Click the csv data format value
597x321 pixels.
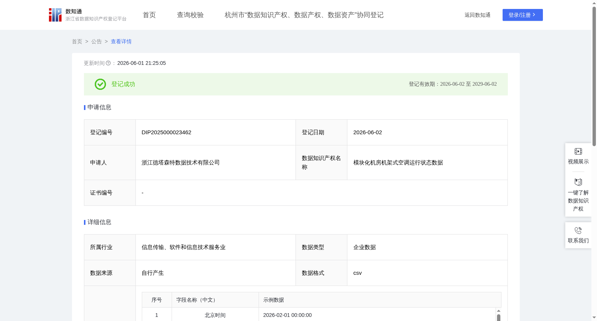[x=357, y=273]
